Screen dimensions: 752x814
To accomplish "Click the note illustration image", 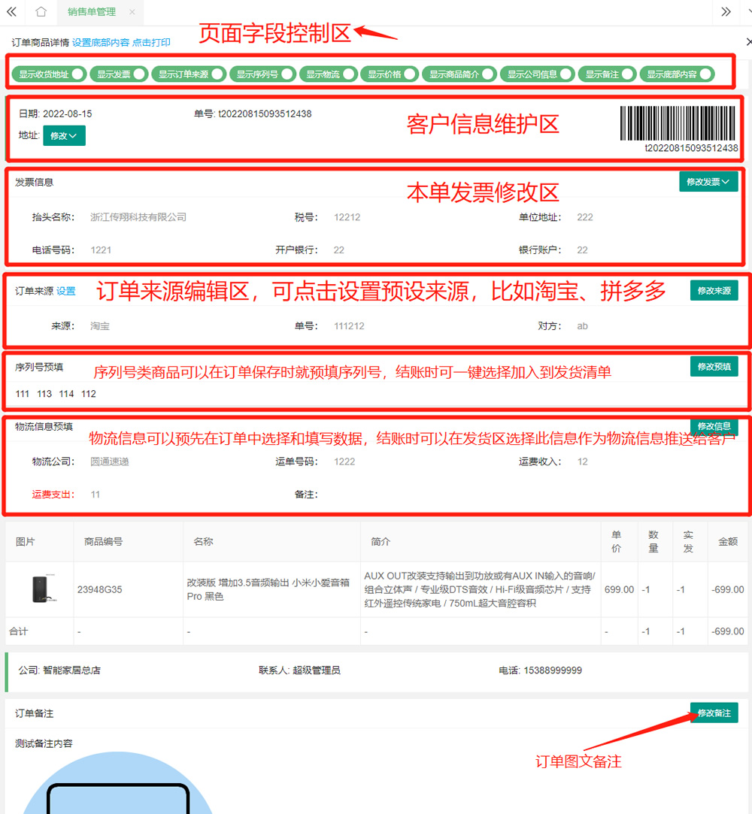I will pyautogui.click(x=118, y=783).
